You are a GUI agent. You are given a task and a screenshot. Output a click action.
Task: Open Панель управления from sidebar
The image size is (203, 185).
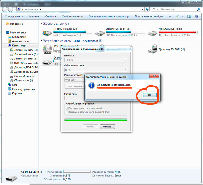tap(23, 89)
